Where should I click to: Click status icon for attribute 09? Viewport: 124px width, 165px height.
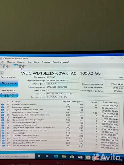3,118
